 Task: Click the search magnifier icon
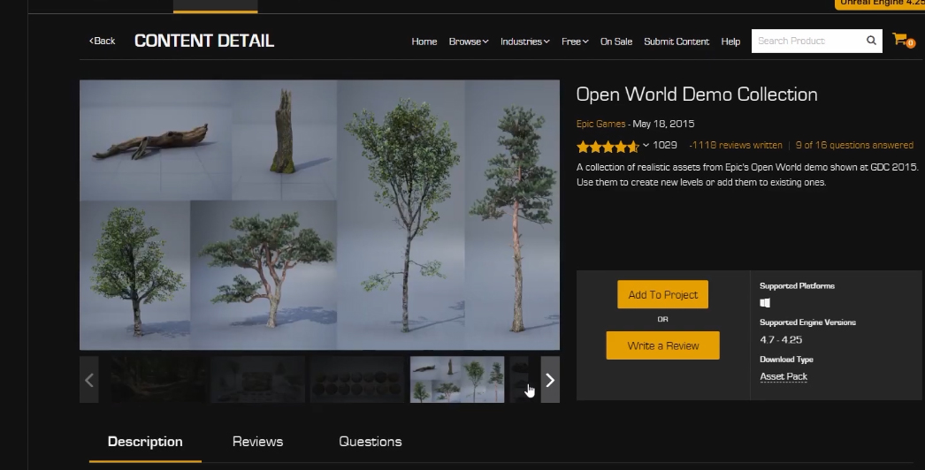pyautogui.click(x=871, y=41)
